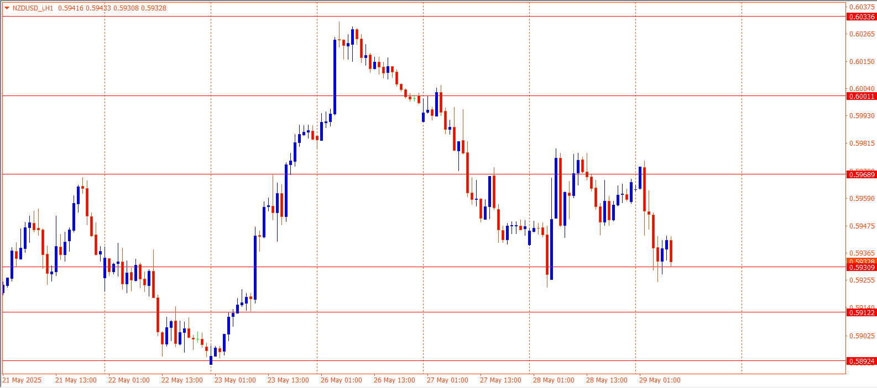Click the 29 May 01:00 time label
Viewport: 877px width, 388px height.
tap(660, 380)
